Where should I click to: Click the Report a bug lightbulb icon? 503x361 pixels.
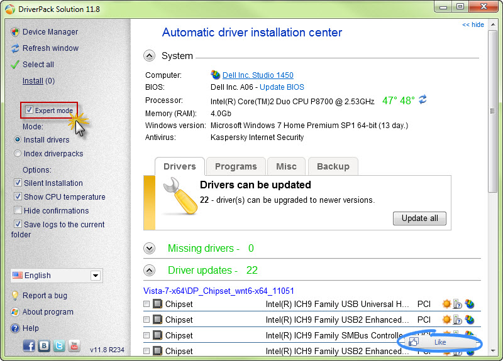pos(15,295)
